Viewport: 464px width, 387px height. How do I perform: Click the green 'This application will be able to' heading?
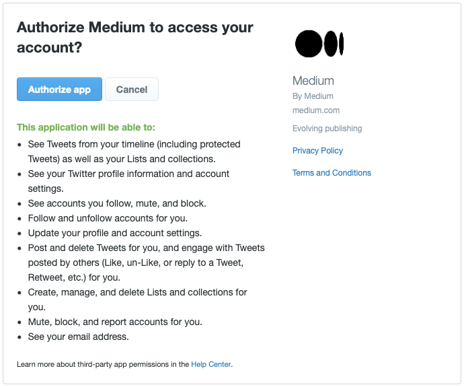tap(86, 127)
